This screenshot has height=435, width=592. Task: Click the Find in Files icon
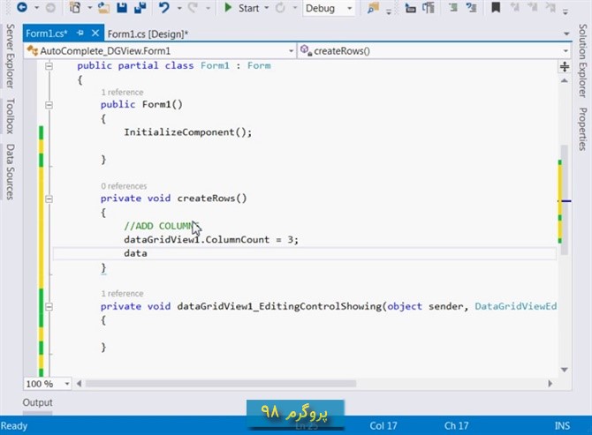click(x=373, y=8)
